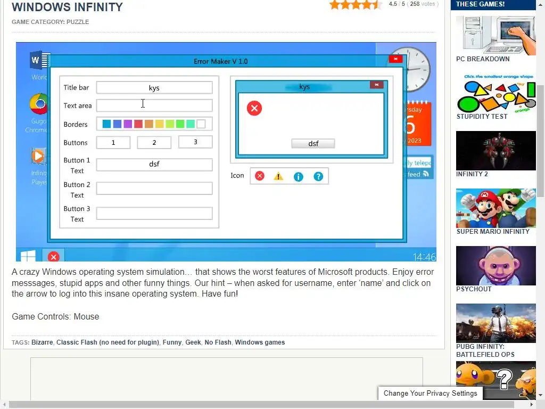Open the Geek tag link

193,342
